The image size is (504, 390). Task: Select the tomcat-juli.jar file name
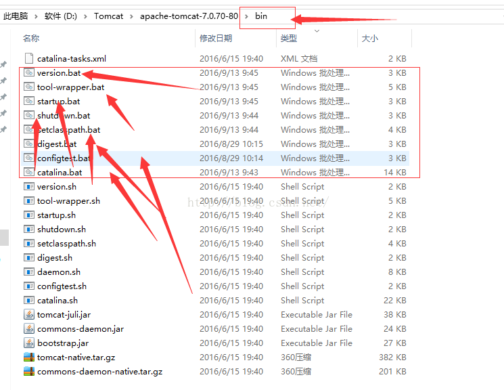pos(64,314)
